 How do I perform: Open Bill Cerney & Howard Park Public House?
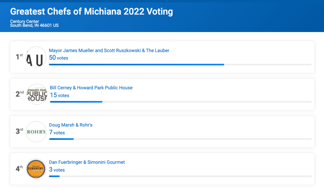(91, 88)
